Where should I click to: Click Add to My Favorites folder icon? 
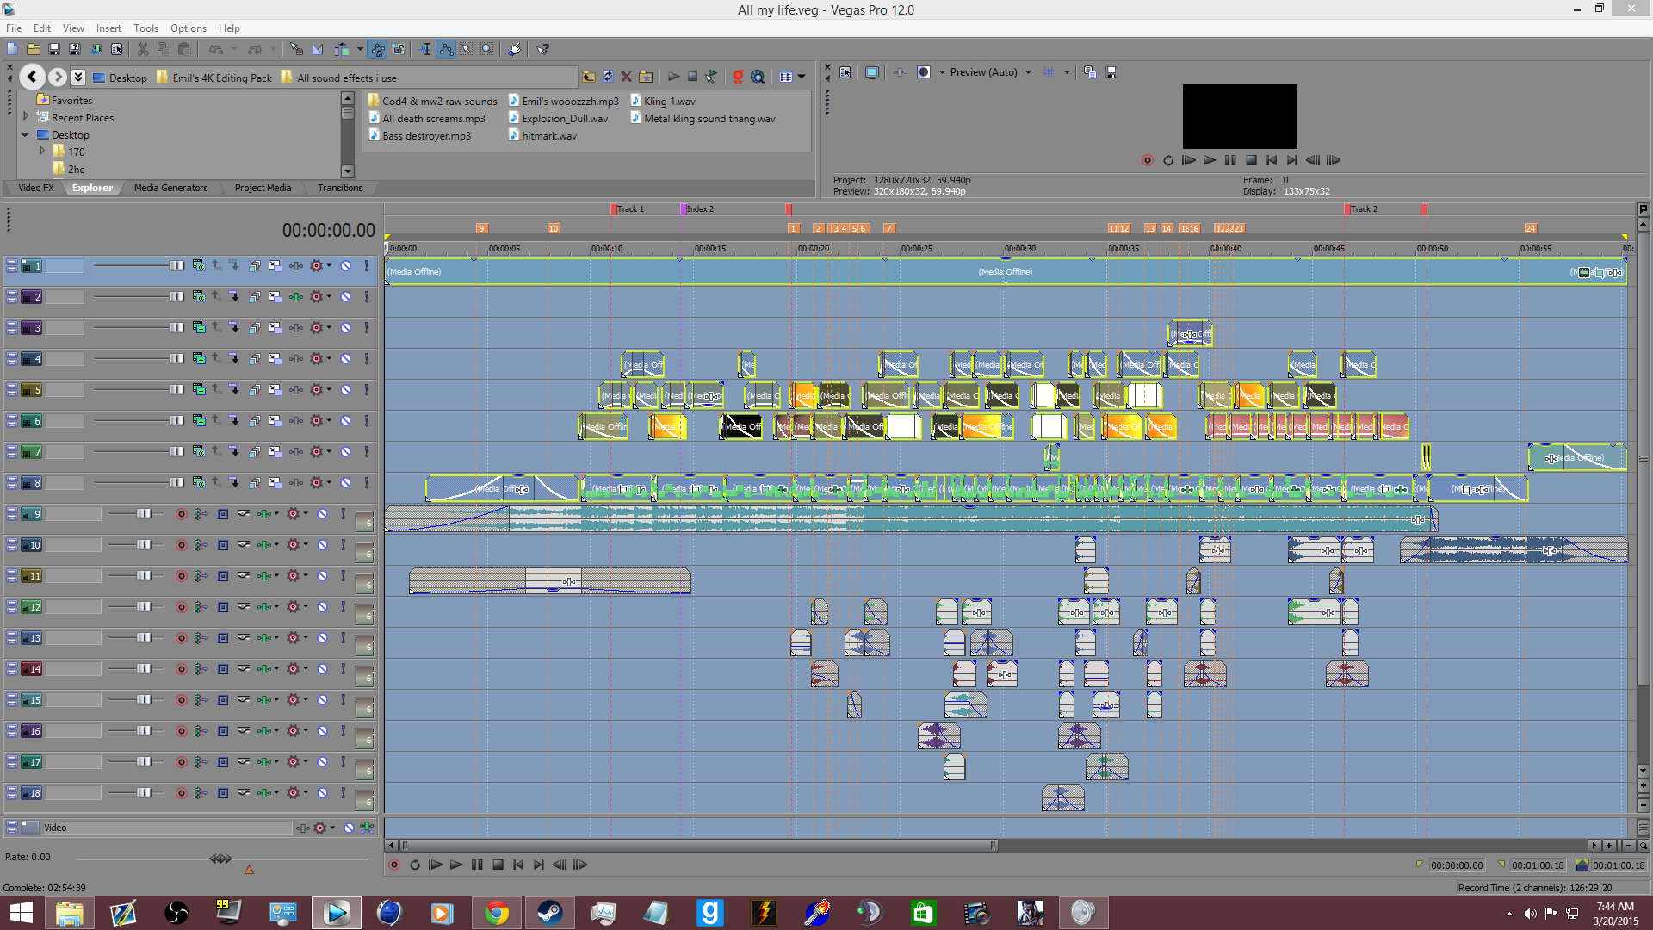[646, 77]
